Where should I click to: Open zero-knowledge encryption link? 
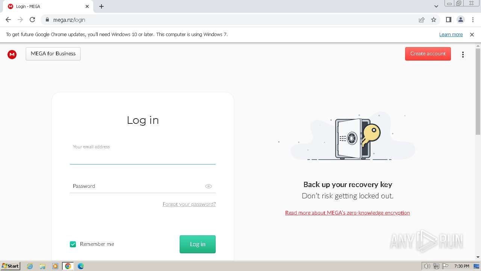tap(348, 213)
